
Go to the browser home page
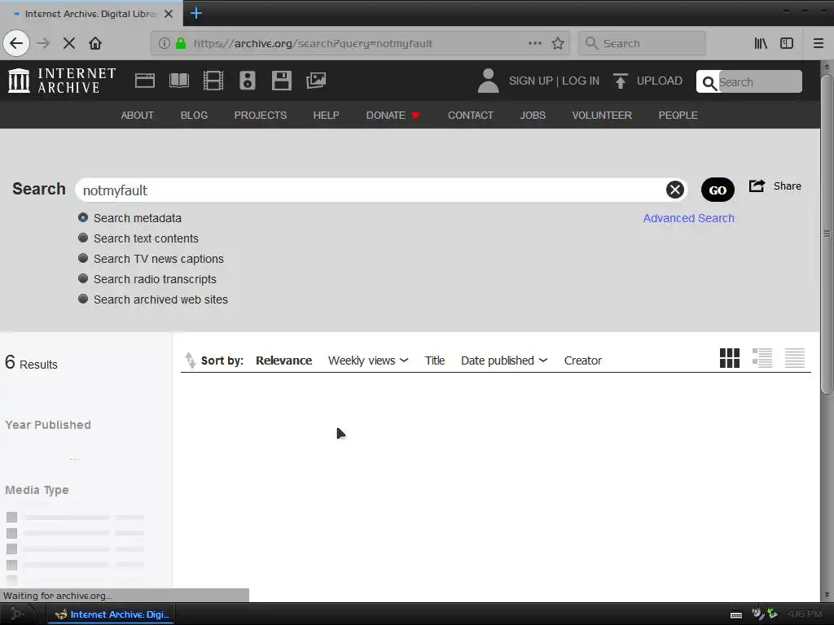tap(95, 43)
